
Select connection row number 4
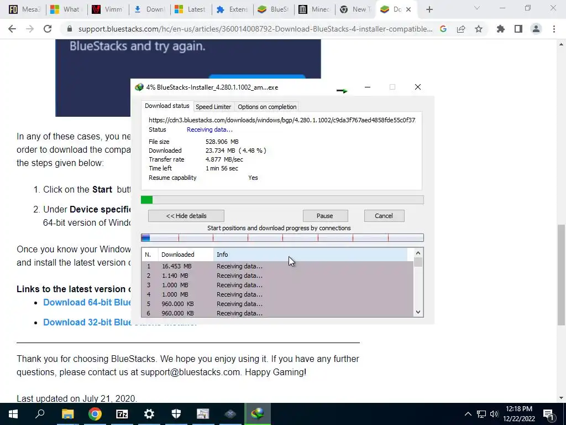pyautogui.click(x=277, y=294)
